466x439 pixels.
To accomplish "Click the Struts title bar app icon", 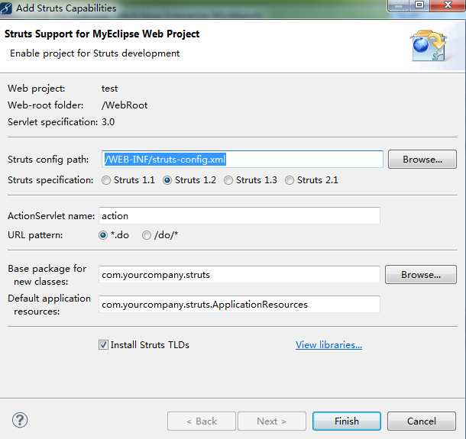I will tap(6, 8).
